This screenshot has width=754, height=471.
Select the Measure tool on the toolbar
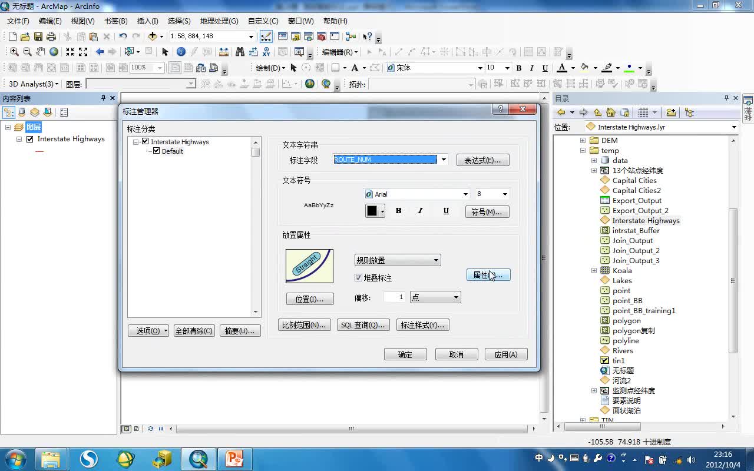point(224,52)
